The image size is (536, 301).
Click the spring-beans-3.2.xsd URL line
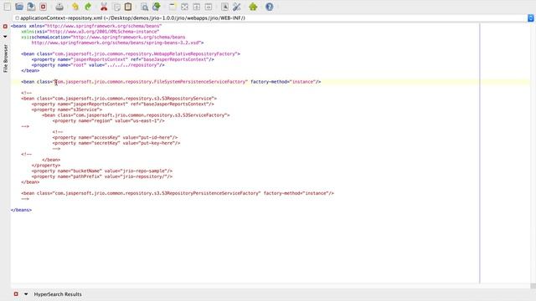tap(117, 43)
